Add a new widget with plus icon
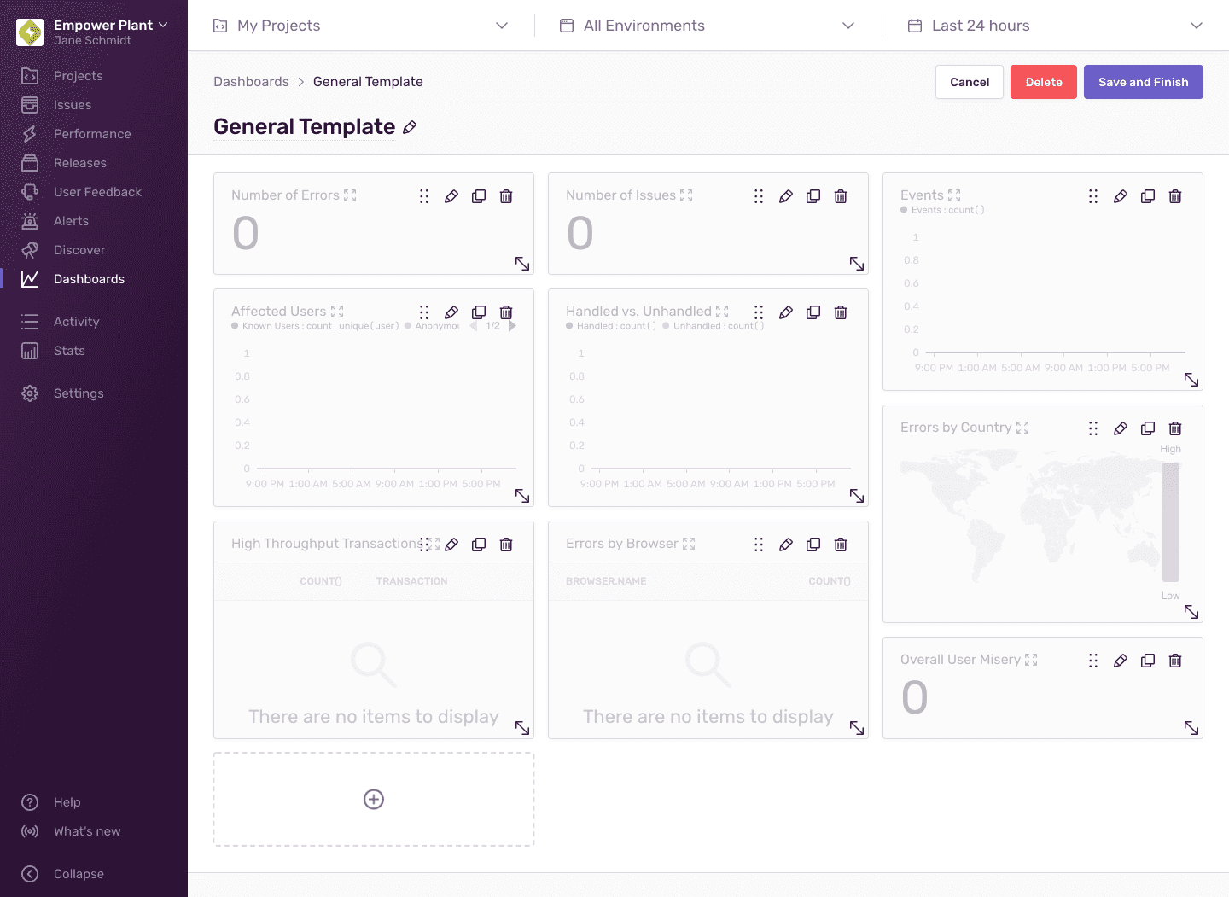 click(x=374, y=799)
